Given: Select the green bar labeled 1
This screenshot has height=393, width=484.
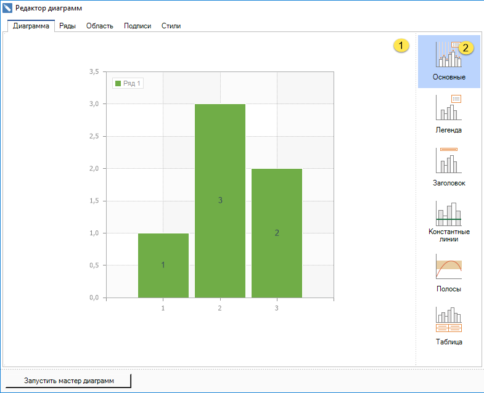Looking at the screenshot, I should tap(163, 265).
